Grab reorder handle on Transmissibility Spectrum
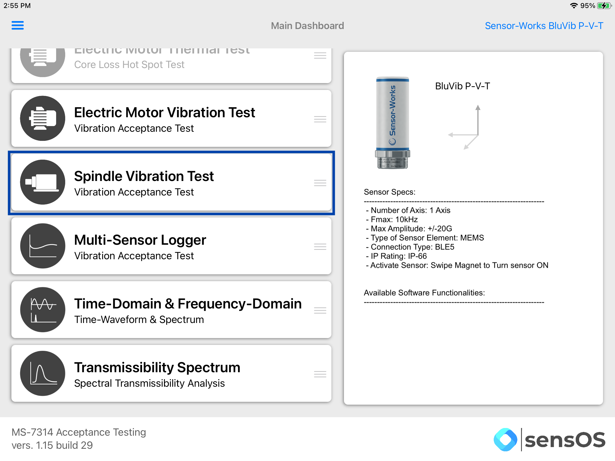Screen dimensions: 615x461 320,374
